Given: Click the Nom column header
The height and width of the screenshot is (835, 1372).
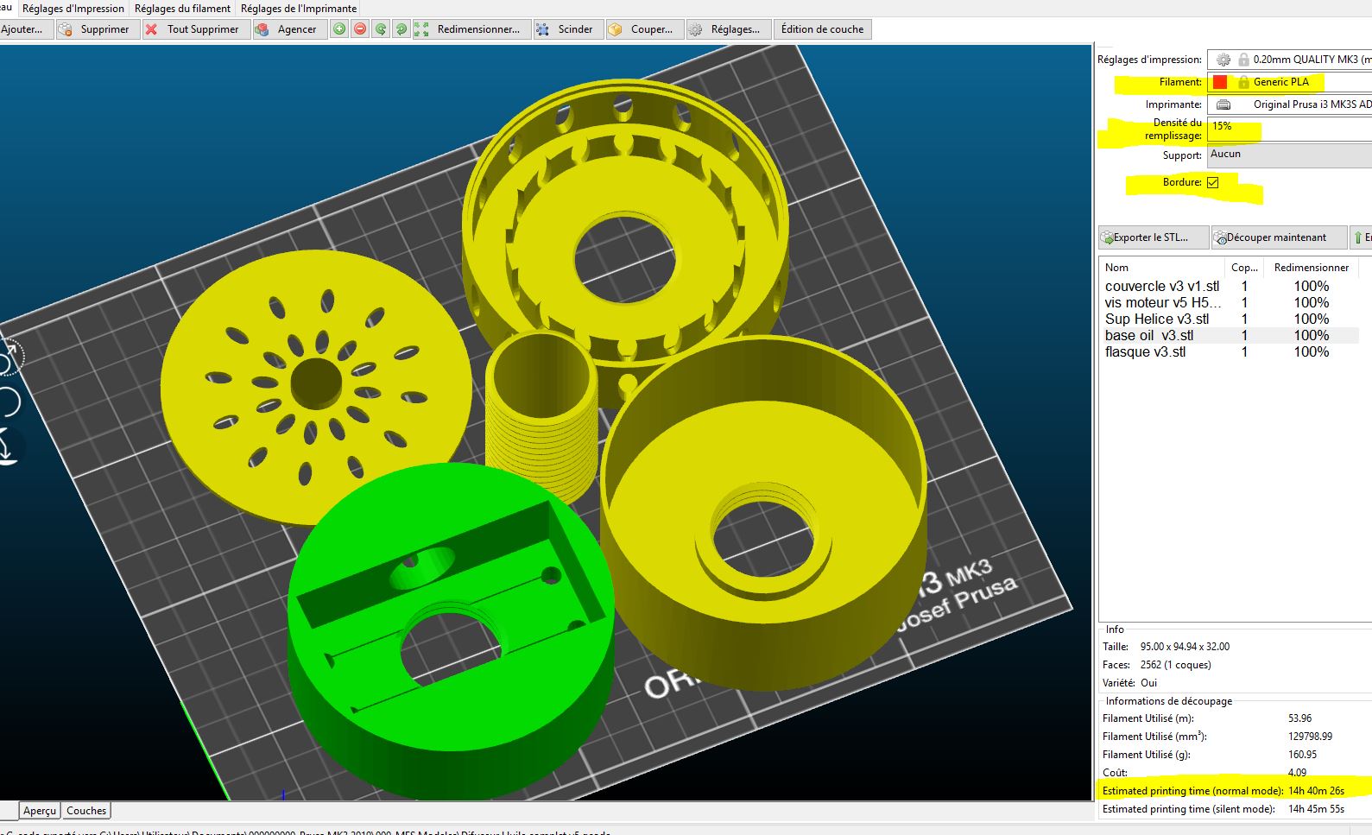Looking at the screenshot, I should point(1161,268).
